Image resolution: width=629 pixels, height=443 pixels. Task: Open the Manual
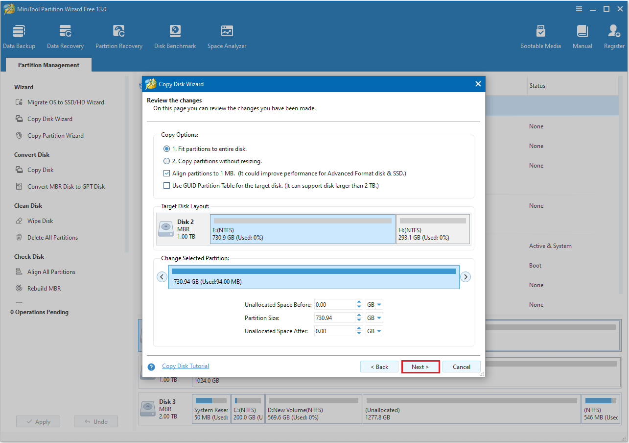pyautogui.click(x=582, y=36)
